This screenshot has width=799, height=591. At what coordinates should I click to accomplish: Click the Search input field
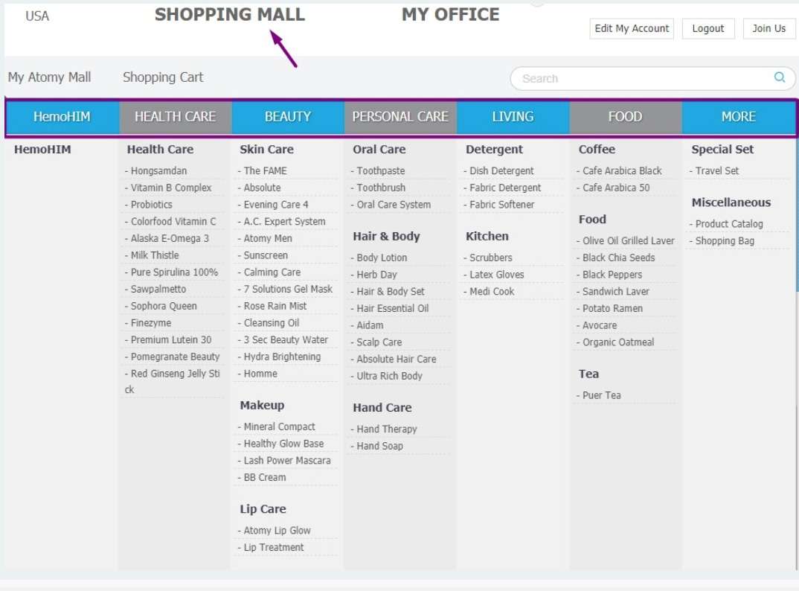(652, 79)
